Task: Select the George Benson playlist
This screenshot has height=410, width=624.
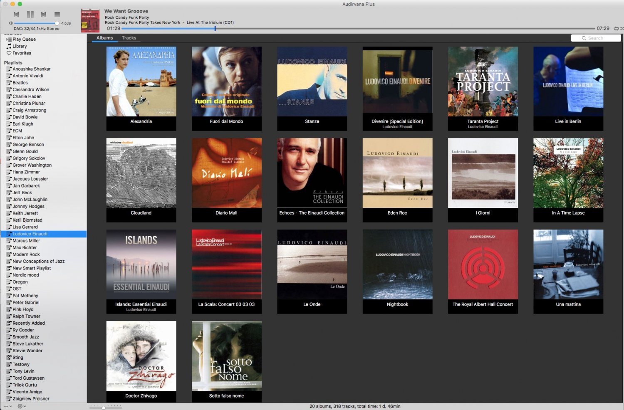Action: pos(43,145)
